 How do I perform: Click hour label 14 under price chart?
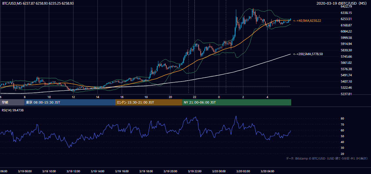(x=98, y=97)
